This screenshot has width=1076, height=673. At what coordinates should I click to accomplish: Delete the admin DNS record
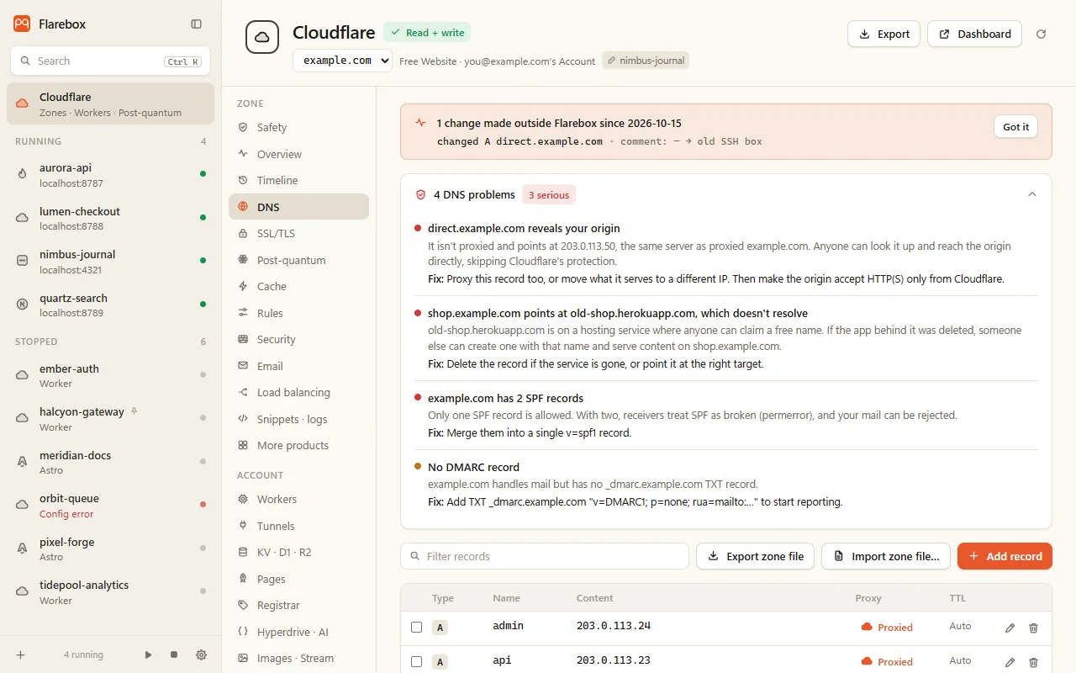click(1034, 628)
